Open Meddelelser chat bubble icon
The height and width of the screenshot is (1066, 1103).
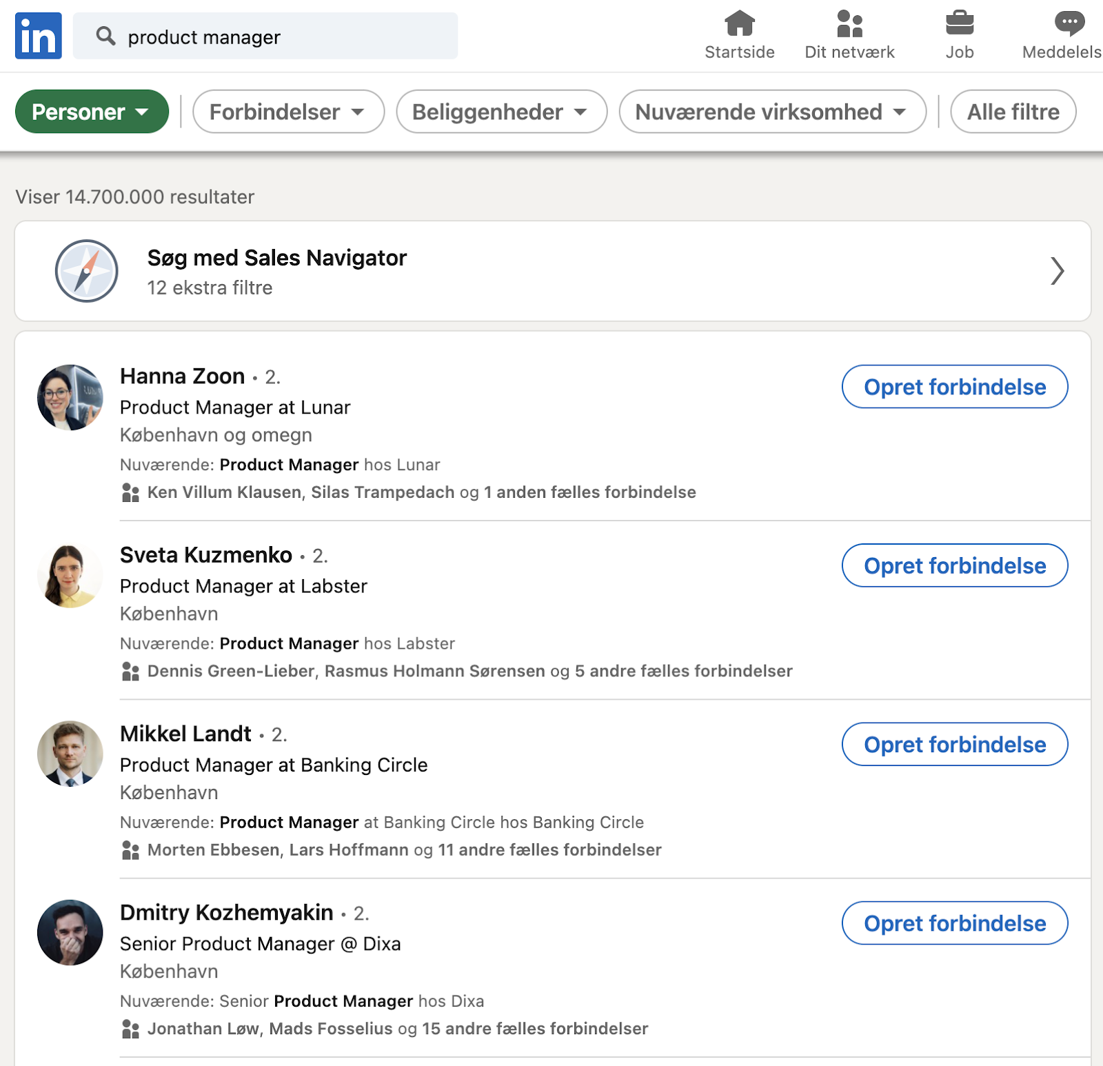[x=1069, y=23]
